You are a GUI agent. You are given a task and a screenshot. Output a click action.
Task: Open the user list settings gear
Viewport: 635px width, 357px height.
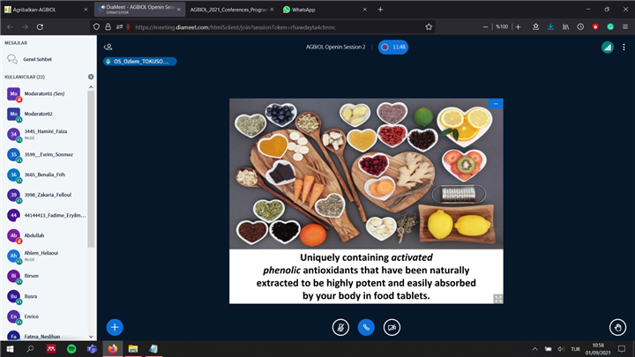tap(91, 77)
